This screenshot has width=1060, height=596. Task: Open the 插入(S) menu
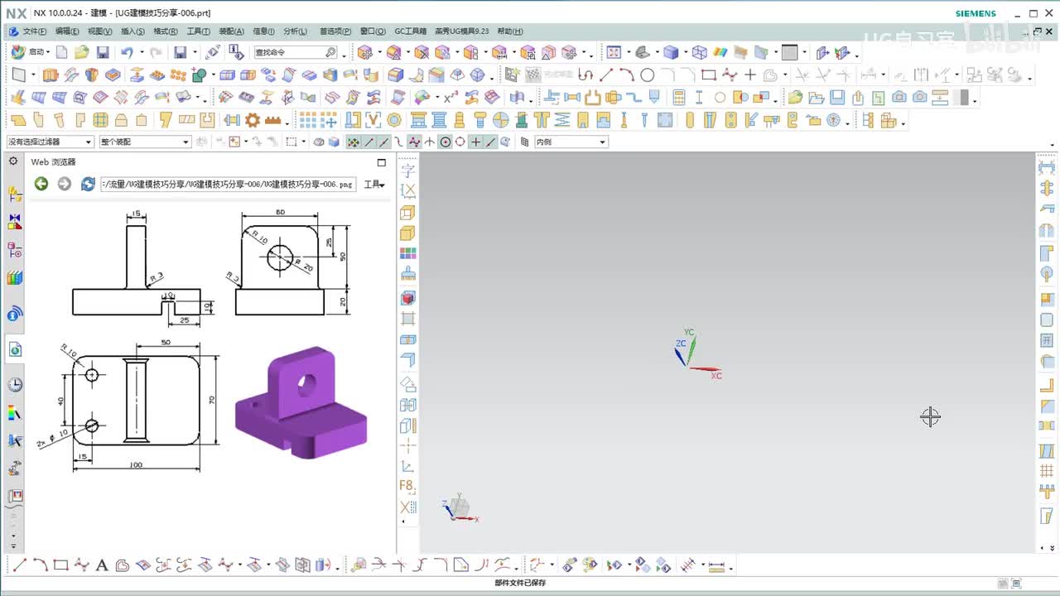coord(132,31)
